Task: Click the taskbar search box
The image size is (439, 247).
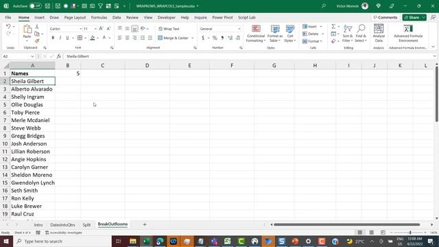Action: [x=62, y=241]
